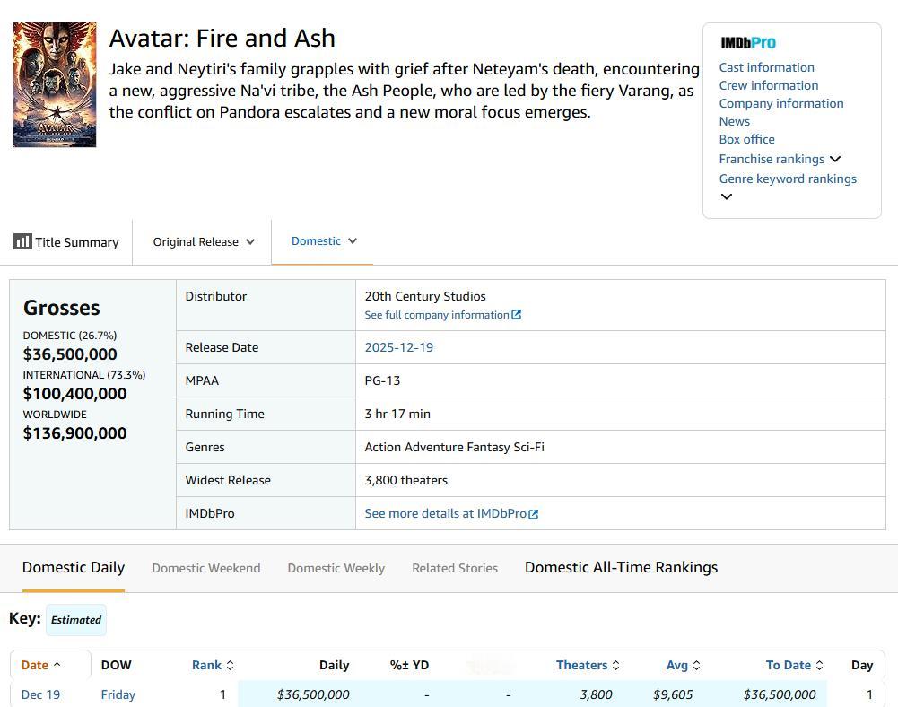The image size is (898, 707).
Task: Open the Original Release dropdown
Action: [204, 241]
